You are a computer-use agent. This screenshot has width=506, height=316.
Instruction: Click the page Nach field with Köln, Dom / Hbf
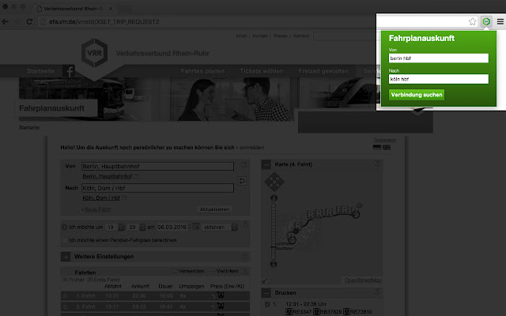[157, 188]
